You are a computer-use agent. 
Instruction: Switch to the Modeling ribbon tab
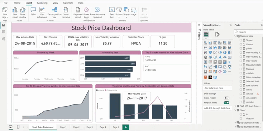coord(42,3)
